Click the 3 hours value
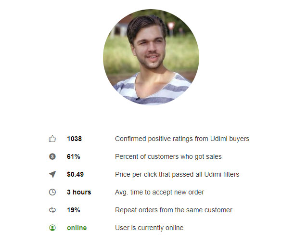Screen dimensions: 307x245 79,192
